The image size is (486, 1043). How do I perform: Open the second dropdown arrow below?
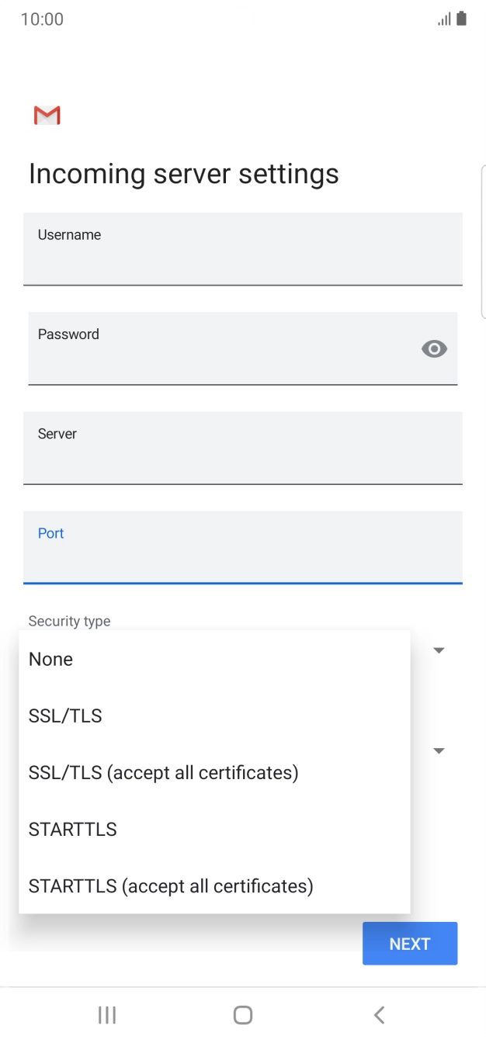tap(439, 750)
